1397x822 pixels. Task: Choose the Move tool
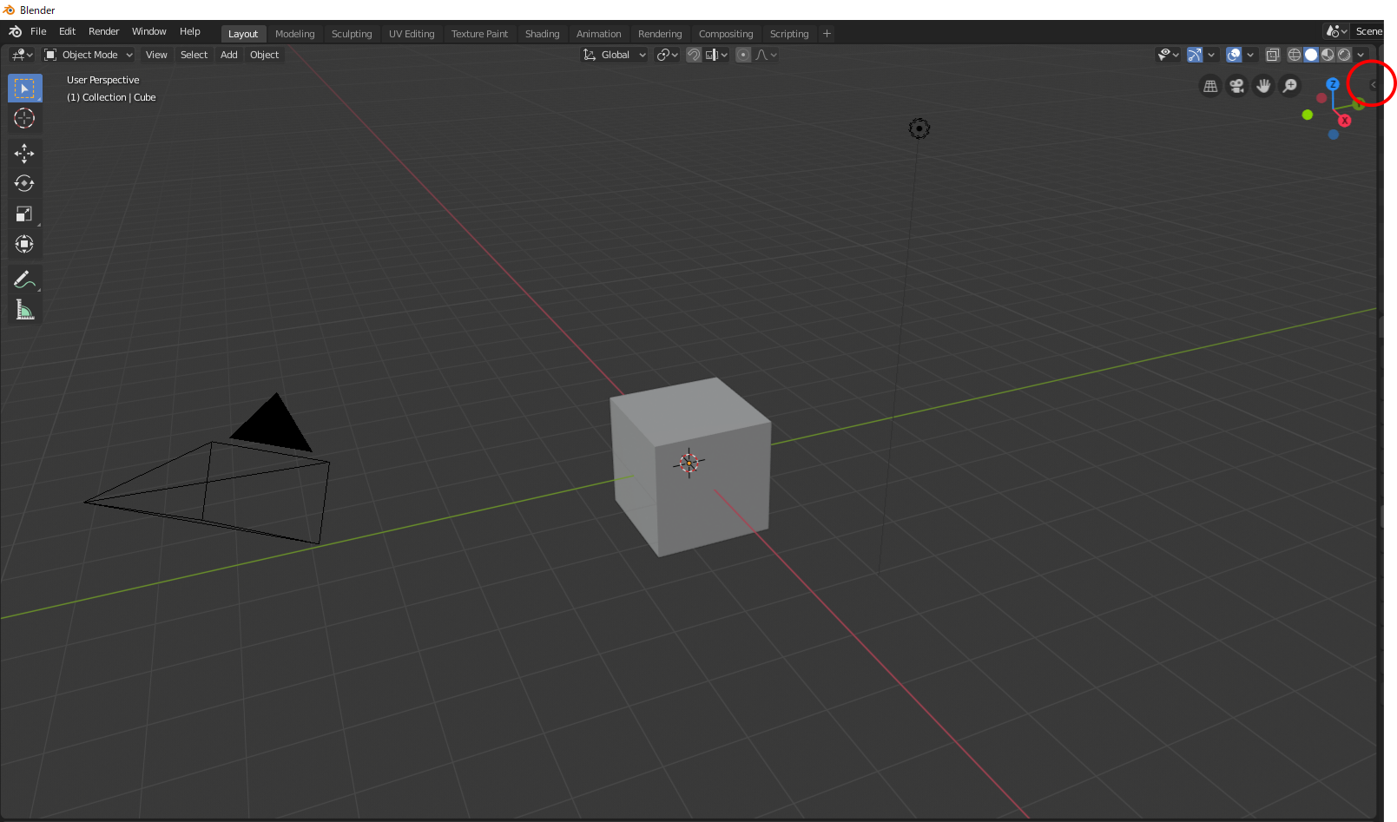(x=24, y=154)
